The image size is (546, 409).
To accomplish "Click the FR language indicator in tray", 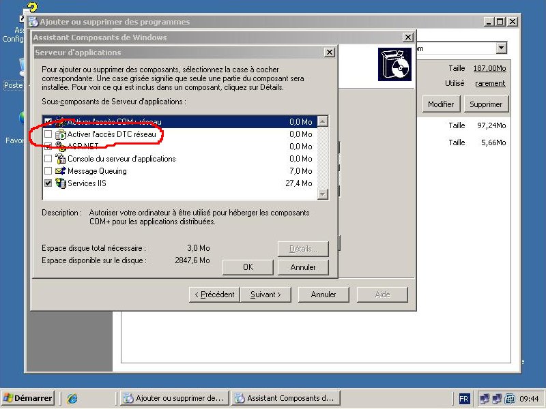I will tap(464, 398).
